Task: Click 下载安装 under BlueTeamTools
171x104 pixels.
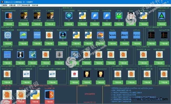Action: click(x=52, y=82)
